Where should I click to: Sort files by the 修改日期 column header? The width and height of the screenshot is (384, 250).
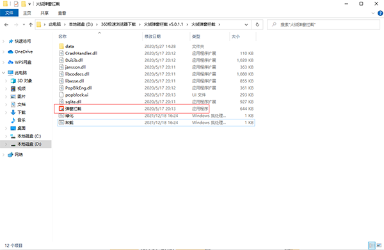pos(152,36)
